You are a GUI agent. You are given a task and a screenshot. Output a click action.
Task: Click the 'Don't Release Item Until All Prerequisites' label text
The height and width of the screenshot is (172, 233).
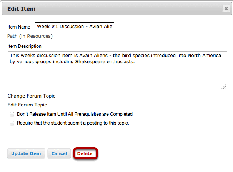pos(75,114)
